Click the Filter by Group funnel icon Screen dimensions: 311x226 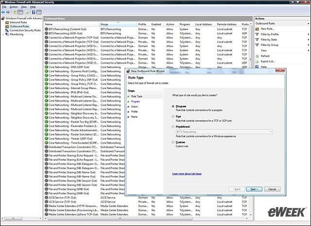(257, 45)
